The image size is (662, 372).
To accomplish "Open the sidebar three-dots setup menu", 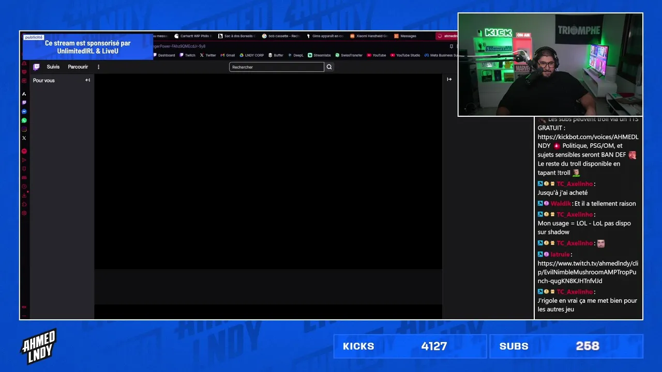I will pyautogui.click(x=24, y=315).
